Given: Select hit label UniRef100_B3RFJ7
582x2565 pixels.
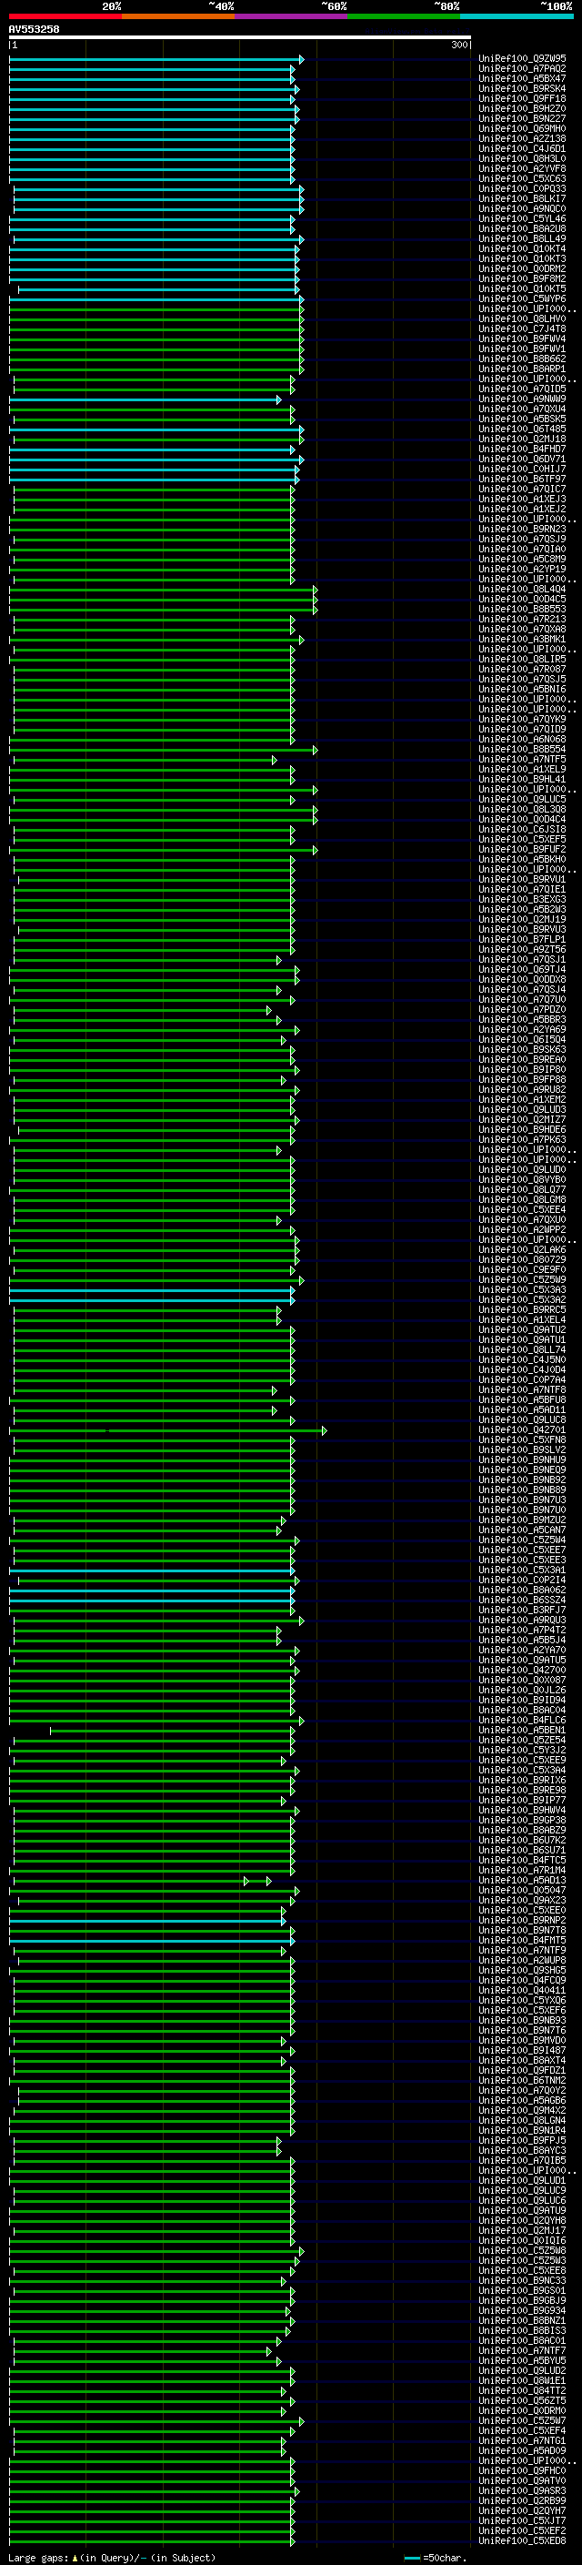Looking at the screenshot, I should point(522,1611).
